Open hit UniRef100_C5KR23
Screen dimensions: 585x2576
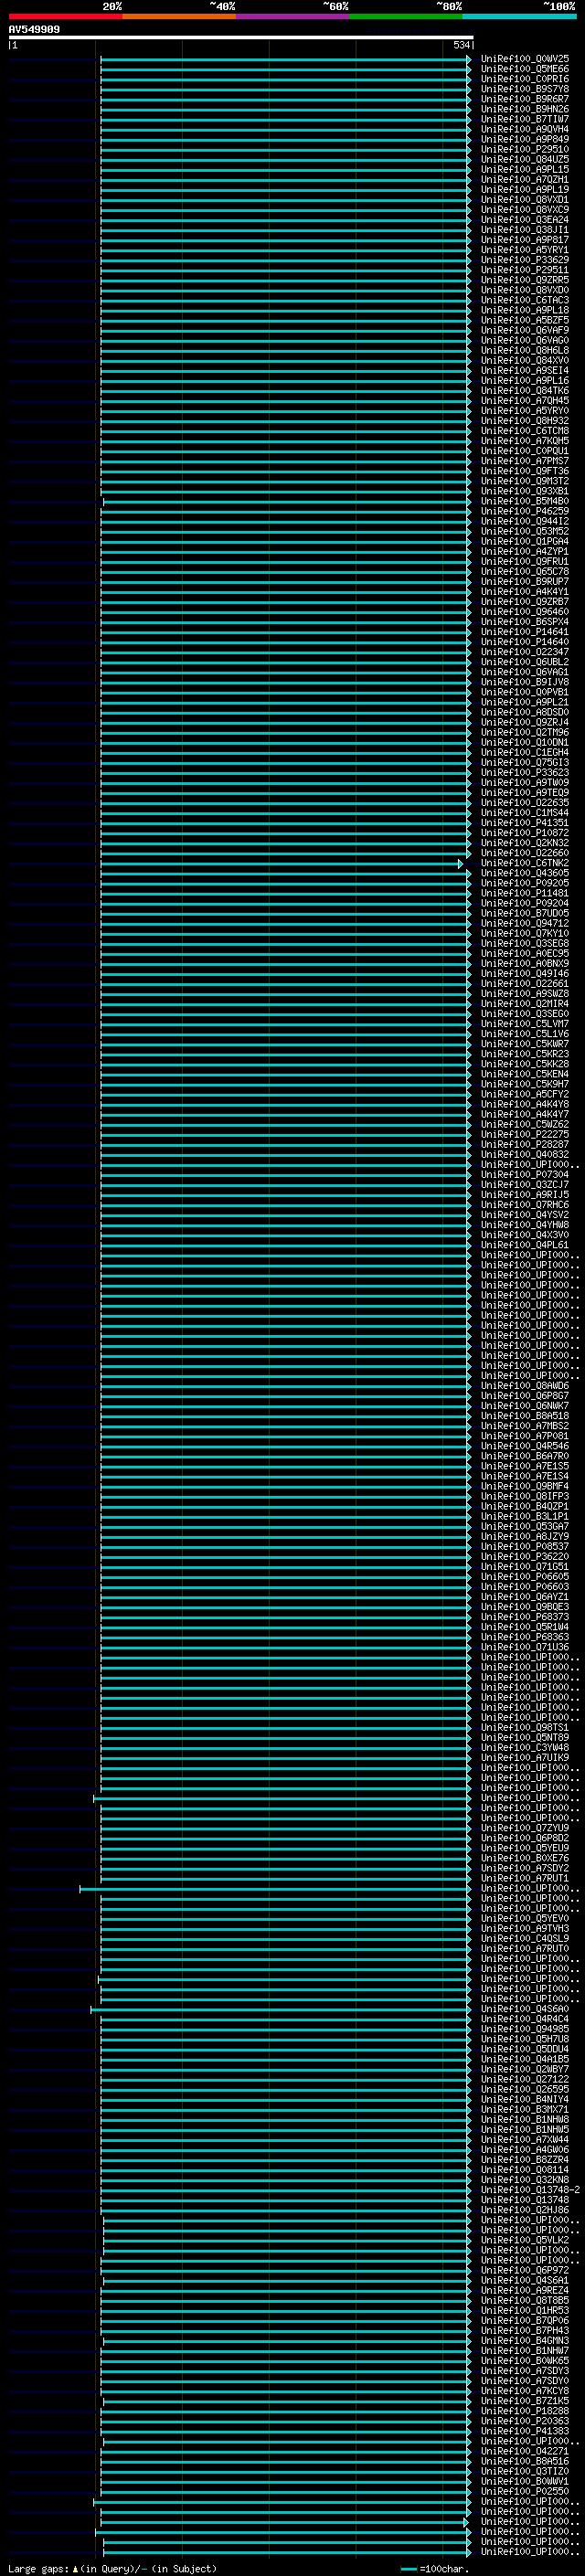525,1054
